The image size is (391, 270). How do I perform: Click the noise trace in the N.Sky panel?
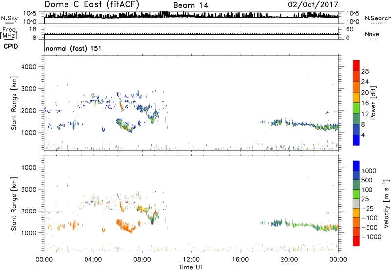191,16
